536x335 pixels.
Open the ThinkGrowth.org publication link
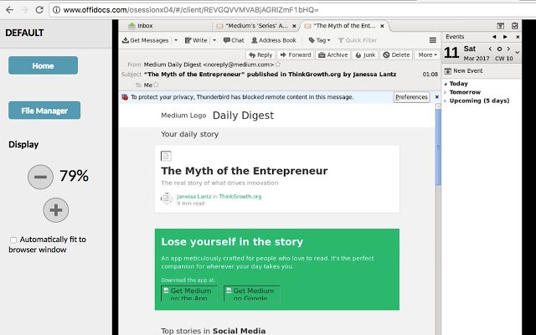(x=240, y=197)
